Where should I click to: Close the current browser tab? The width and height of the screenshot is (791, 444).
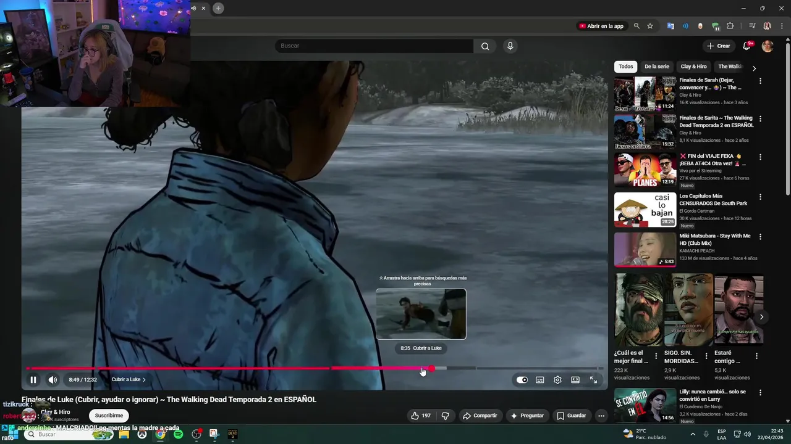click(x=203, y=8)
